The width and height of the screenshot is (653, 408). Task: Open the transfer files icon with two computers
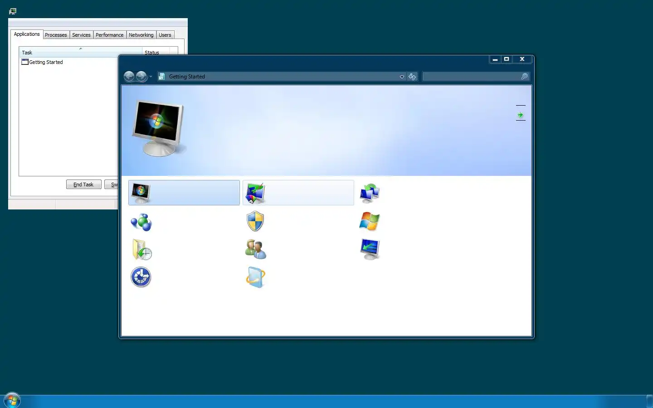370,193
